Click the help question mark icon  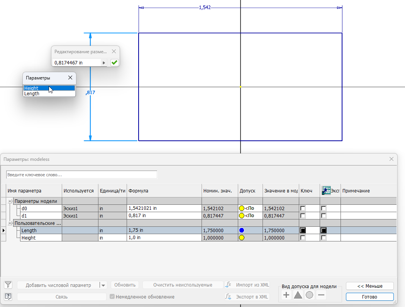8,297
